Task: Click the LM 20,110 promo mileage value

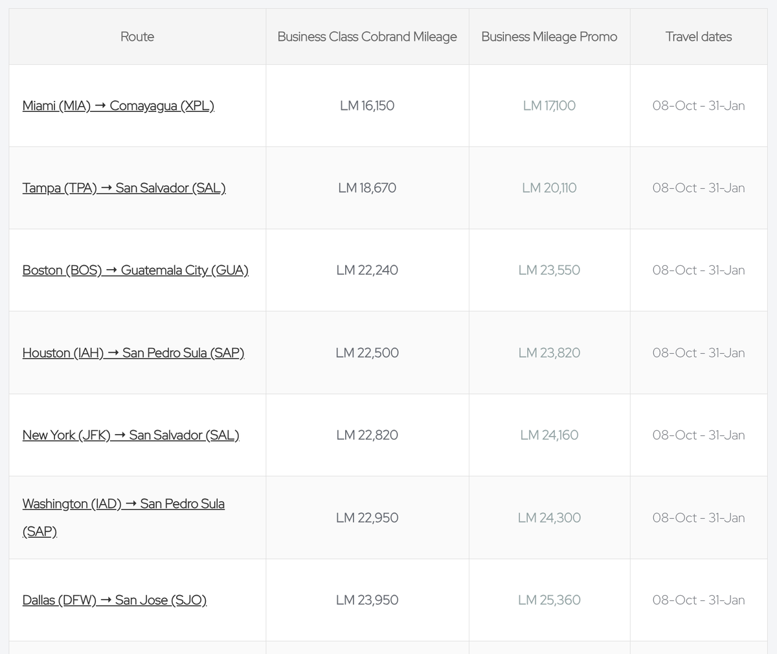Action: (x=549, y=188)
